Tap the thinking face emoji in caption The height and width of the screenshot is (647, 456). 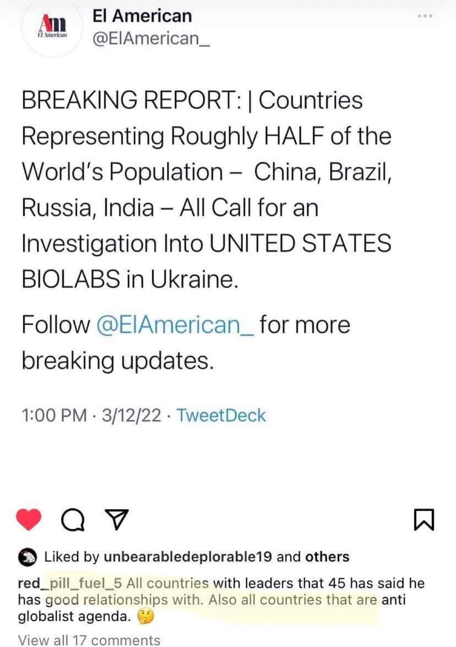pos(146,617)
